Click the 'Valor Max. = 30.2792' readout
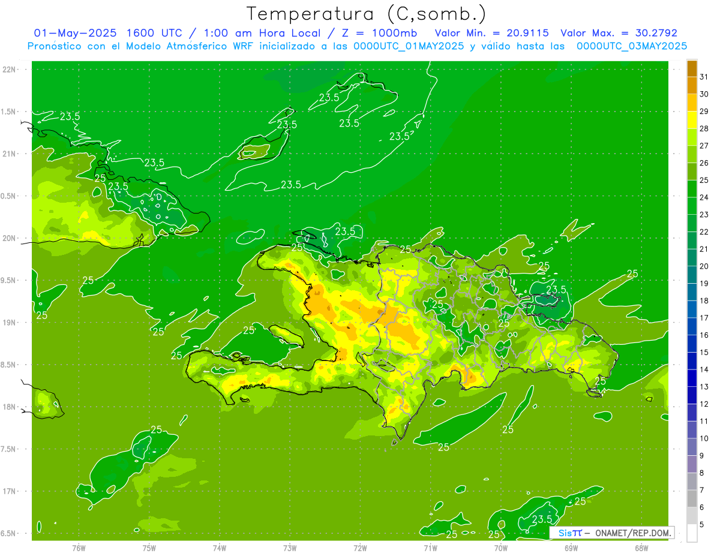 [x=619, y=33]
